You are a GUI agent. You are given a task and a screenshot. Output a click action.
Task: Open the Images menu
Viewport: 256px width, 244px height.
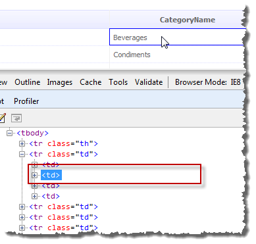point(60,82)
